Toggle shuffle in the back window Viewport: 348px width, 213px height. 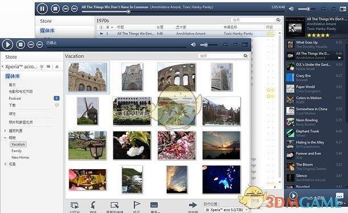pos(333,9)
